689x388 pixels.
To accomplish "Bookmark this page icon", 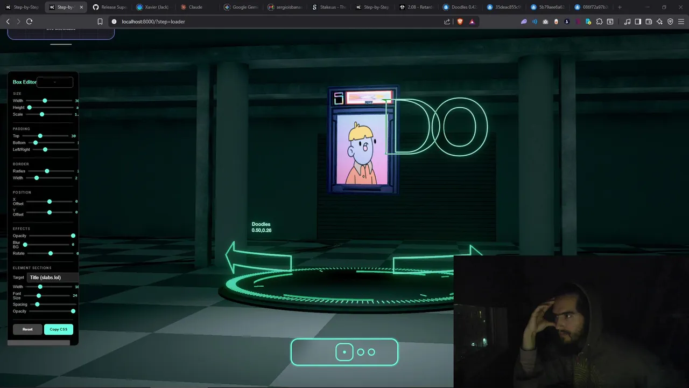I will (x=100, y=22).
